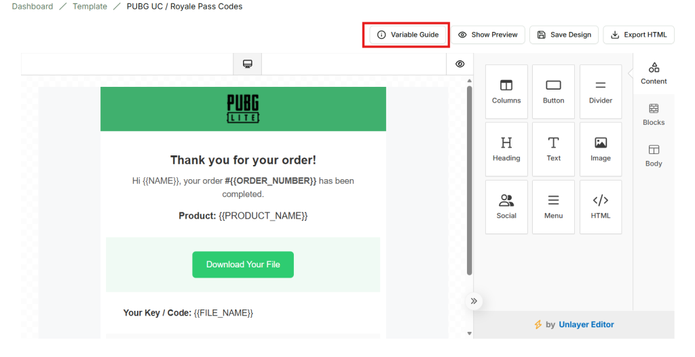The height and width of the screenshot is (357, 695).
Task: Click the Dashboard breadcrumb link
Action: pos(33,7)
